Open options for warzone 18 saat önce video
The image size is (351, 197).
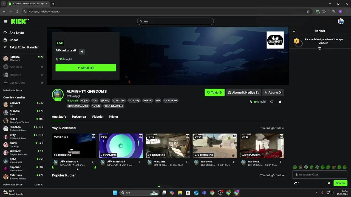coord(187,162)
